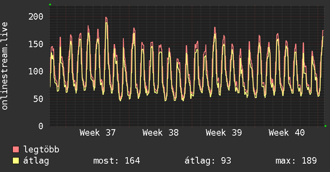Screen dimensions: 330x172
Task: Click the legtöbb legend label
Action: pyautogui.click(x=41, y=149)
